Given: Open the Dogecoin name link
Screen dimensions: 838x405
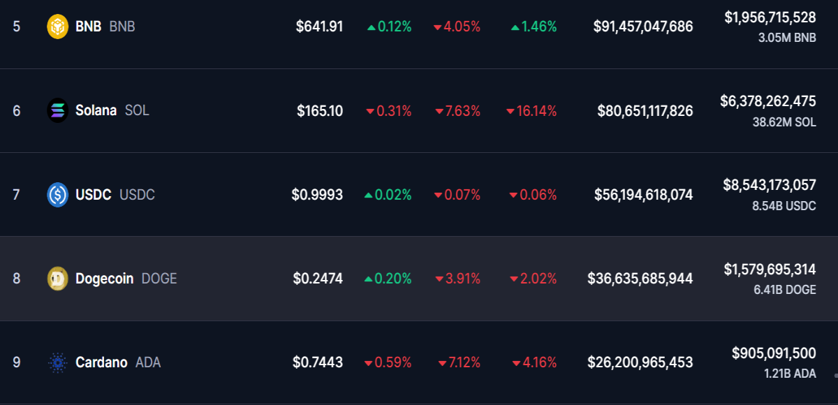Looking at the screenshot, I should tap(104, 279).
